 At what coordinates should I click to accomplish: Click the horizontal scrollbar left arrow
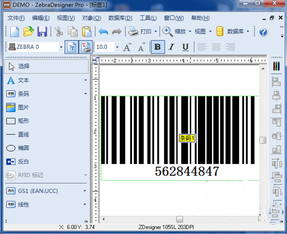tap(103, 219)
